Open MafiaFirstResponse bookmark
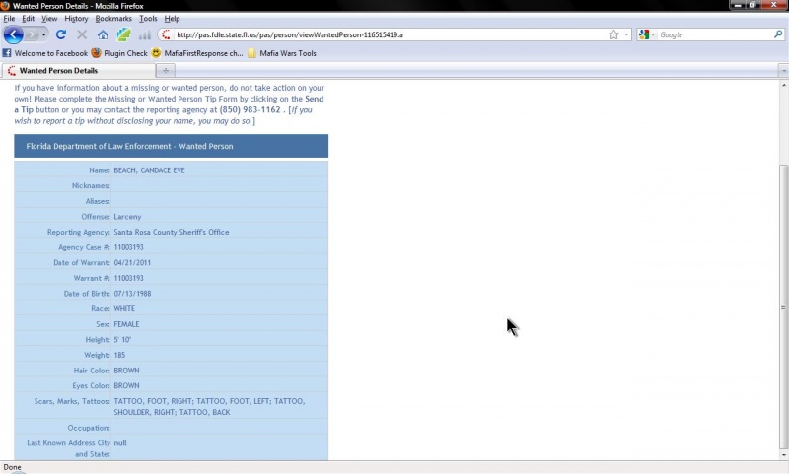Viewport: 789px width, 474px height. tap(197, 53)
